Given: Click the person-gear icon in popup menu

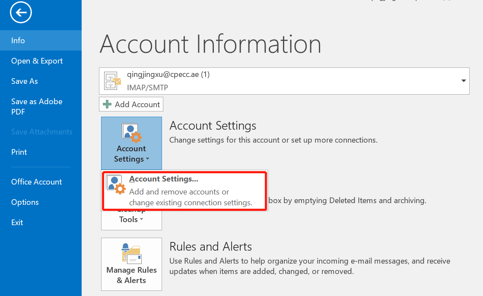Looking at the screenshot, I should point(116,185).
